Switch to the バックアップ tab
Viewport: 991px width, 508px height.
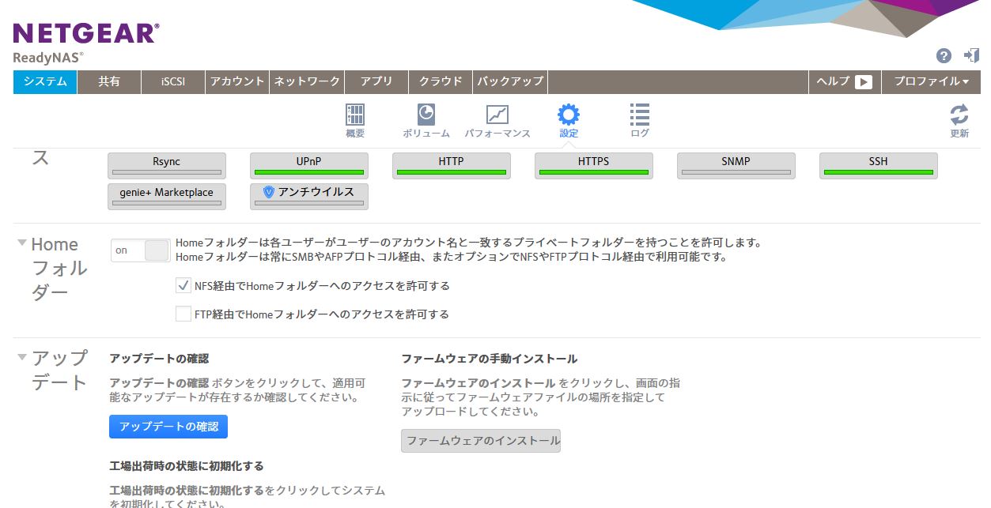coord(510,81)
